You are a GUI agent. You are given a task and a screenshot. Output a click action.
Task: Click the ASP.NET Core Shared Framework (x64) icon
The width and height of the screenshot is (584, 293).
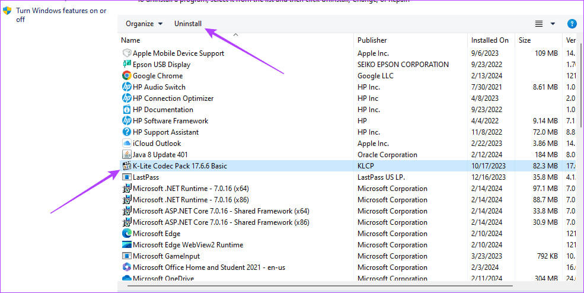coord(127,211)
